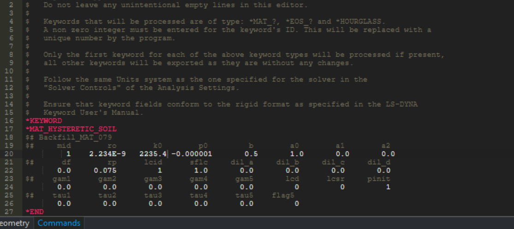
Task: Click line number 27 in the gutter
Action: click(9, 212)
